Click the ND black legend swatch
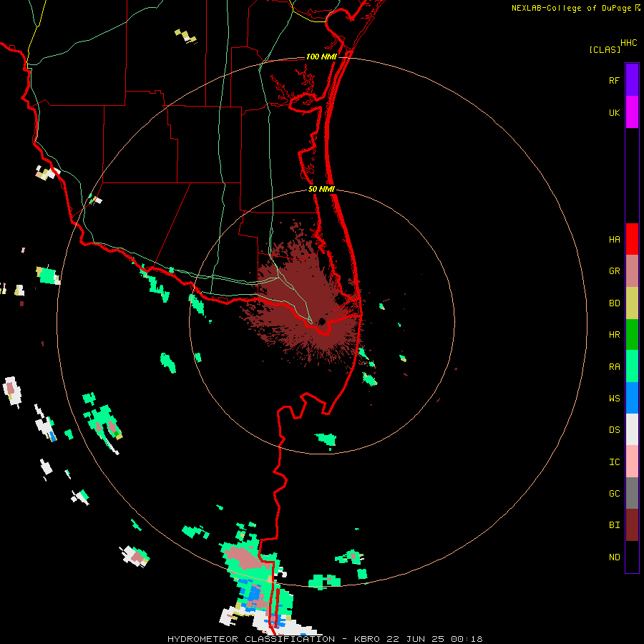The width and height of the screenshot is (644, 644). (x=632, y=557)
